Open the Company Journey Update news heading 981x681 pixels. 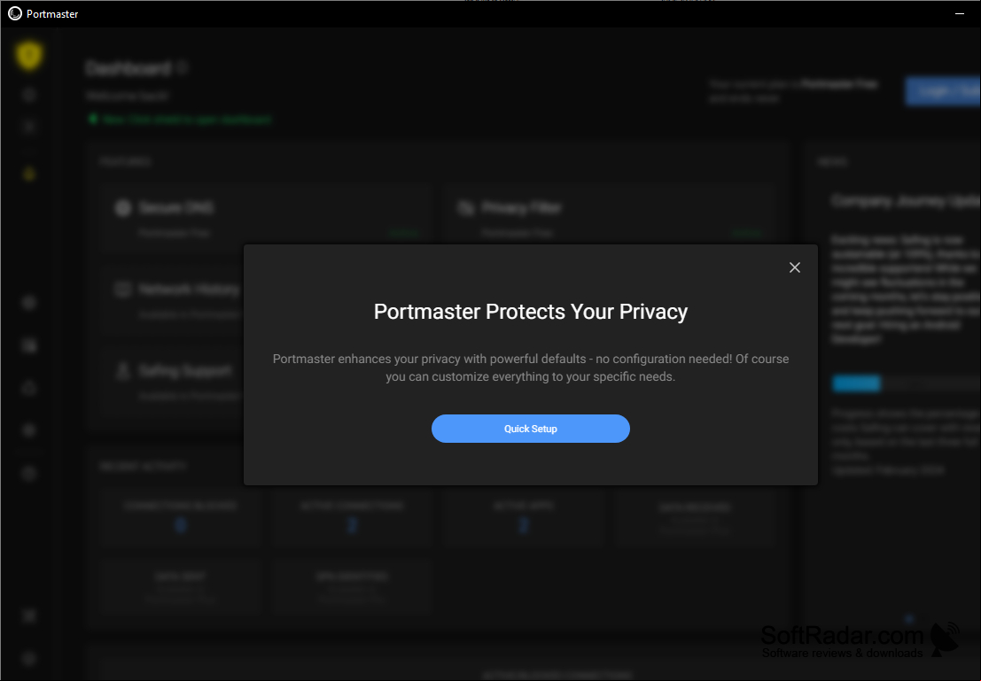click(906, 201)
